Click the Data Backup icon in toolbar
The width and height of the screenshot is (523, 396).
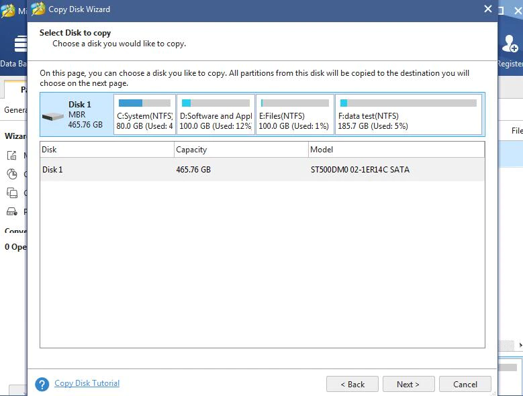click(x=20, y=44)
